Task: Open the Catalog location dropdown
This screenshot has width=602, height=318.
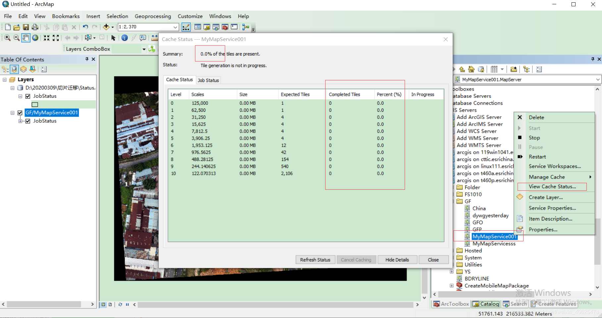Action: 598,80
